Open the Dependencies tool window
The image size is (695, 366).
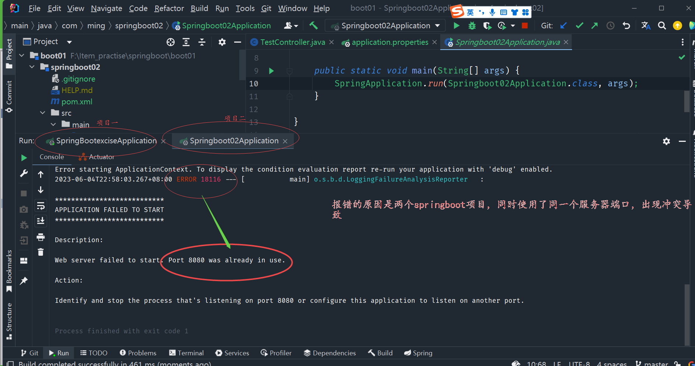click(330, 353)
